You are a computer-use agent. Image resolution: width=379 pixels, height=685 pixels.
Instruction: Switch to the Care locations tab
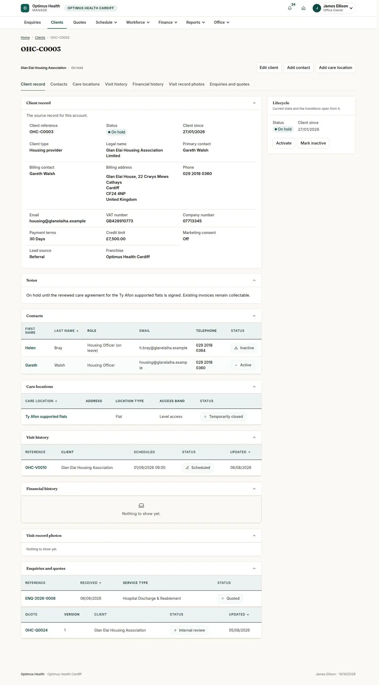[86, 84]
